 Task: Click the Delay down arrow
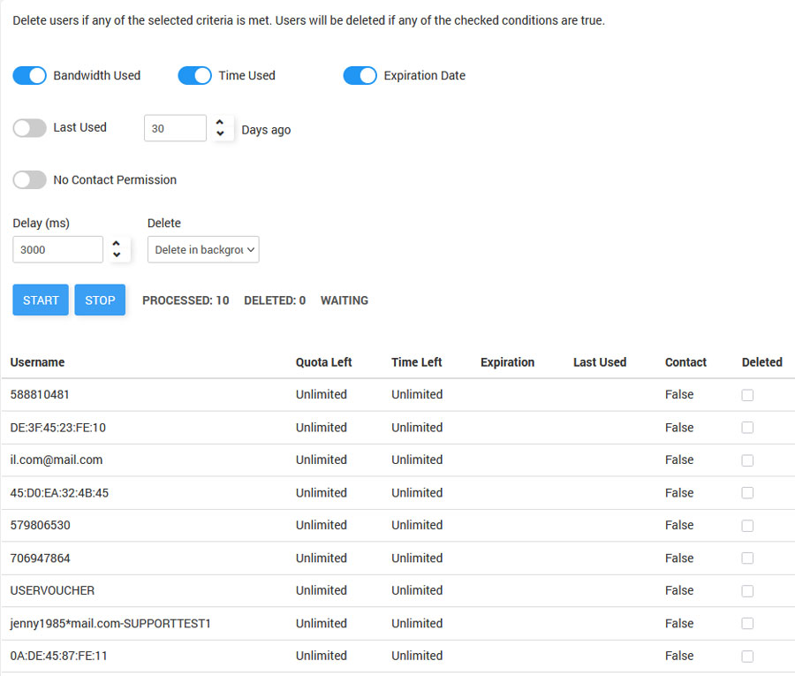click(117, 255)
